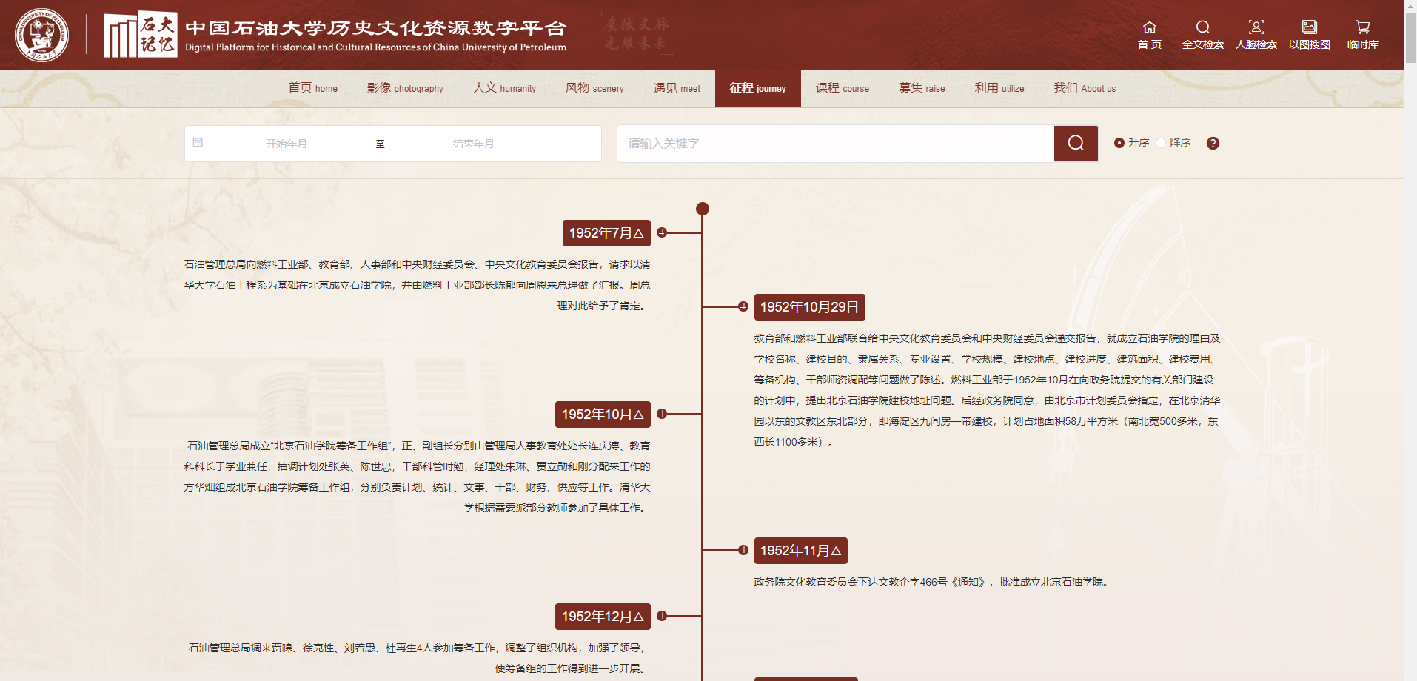Select descending order (降序) radio button
The image size is (1417, 681).
(x=1161, y=143)
